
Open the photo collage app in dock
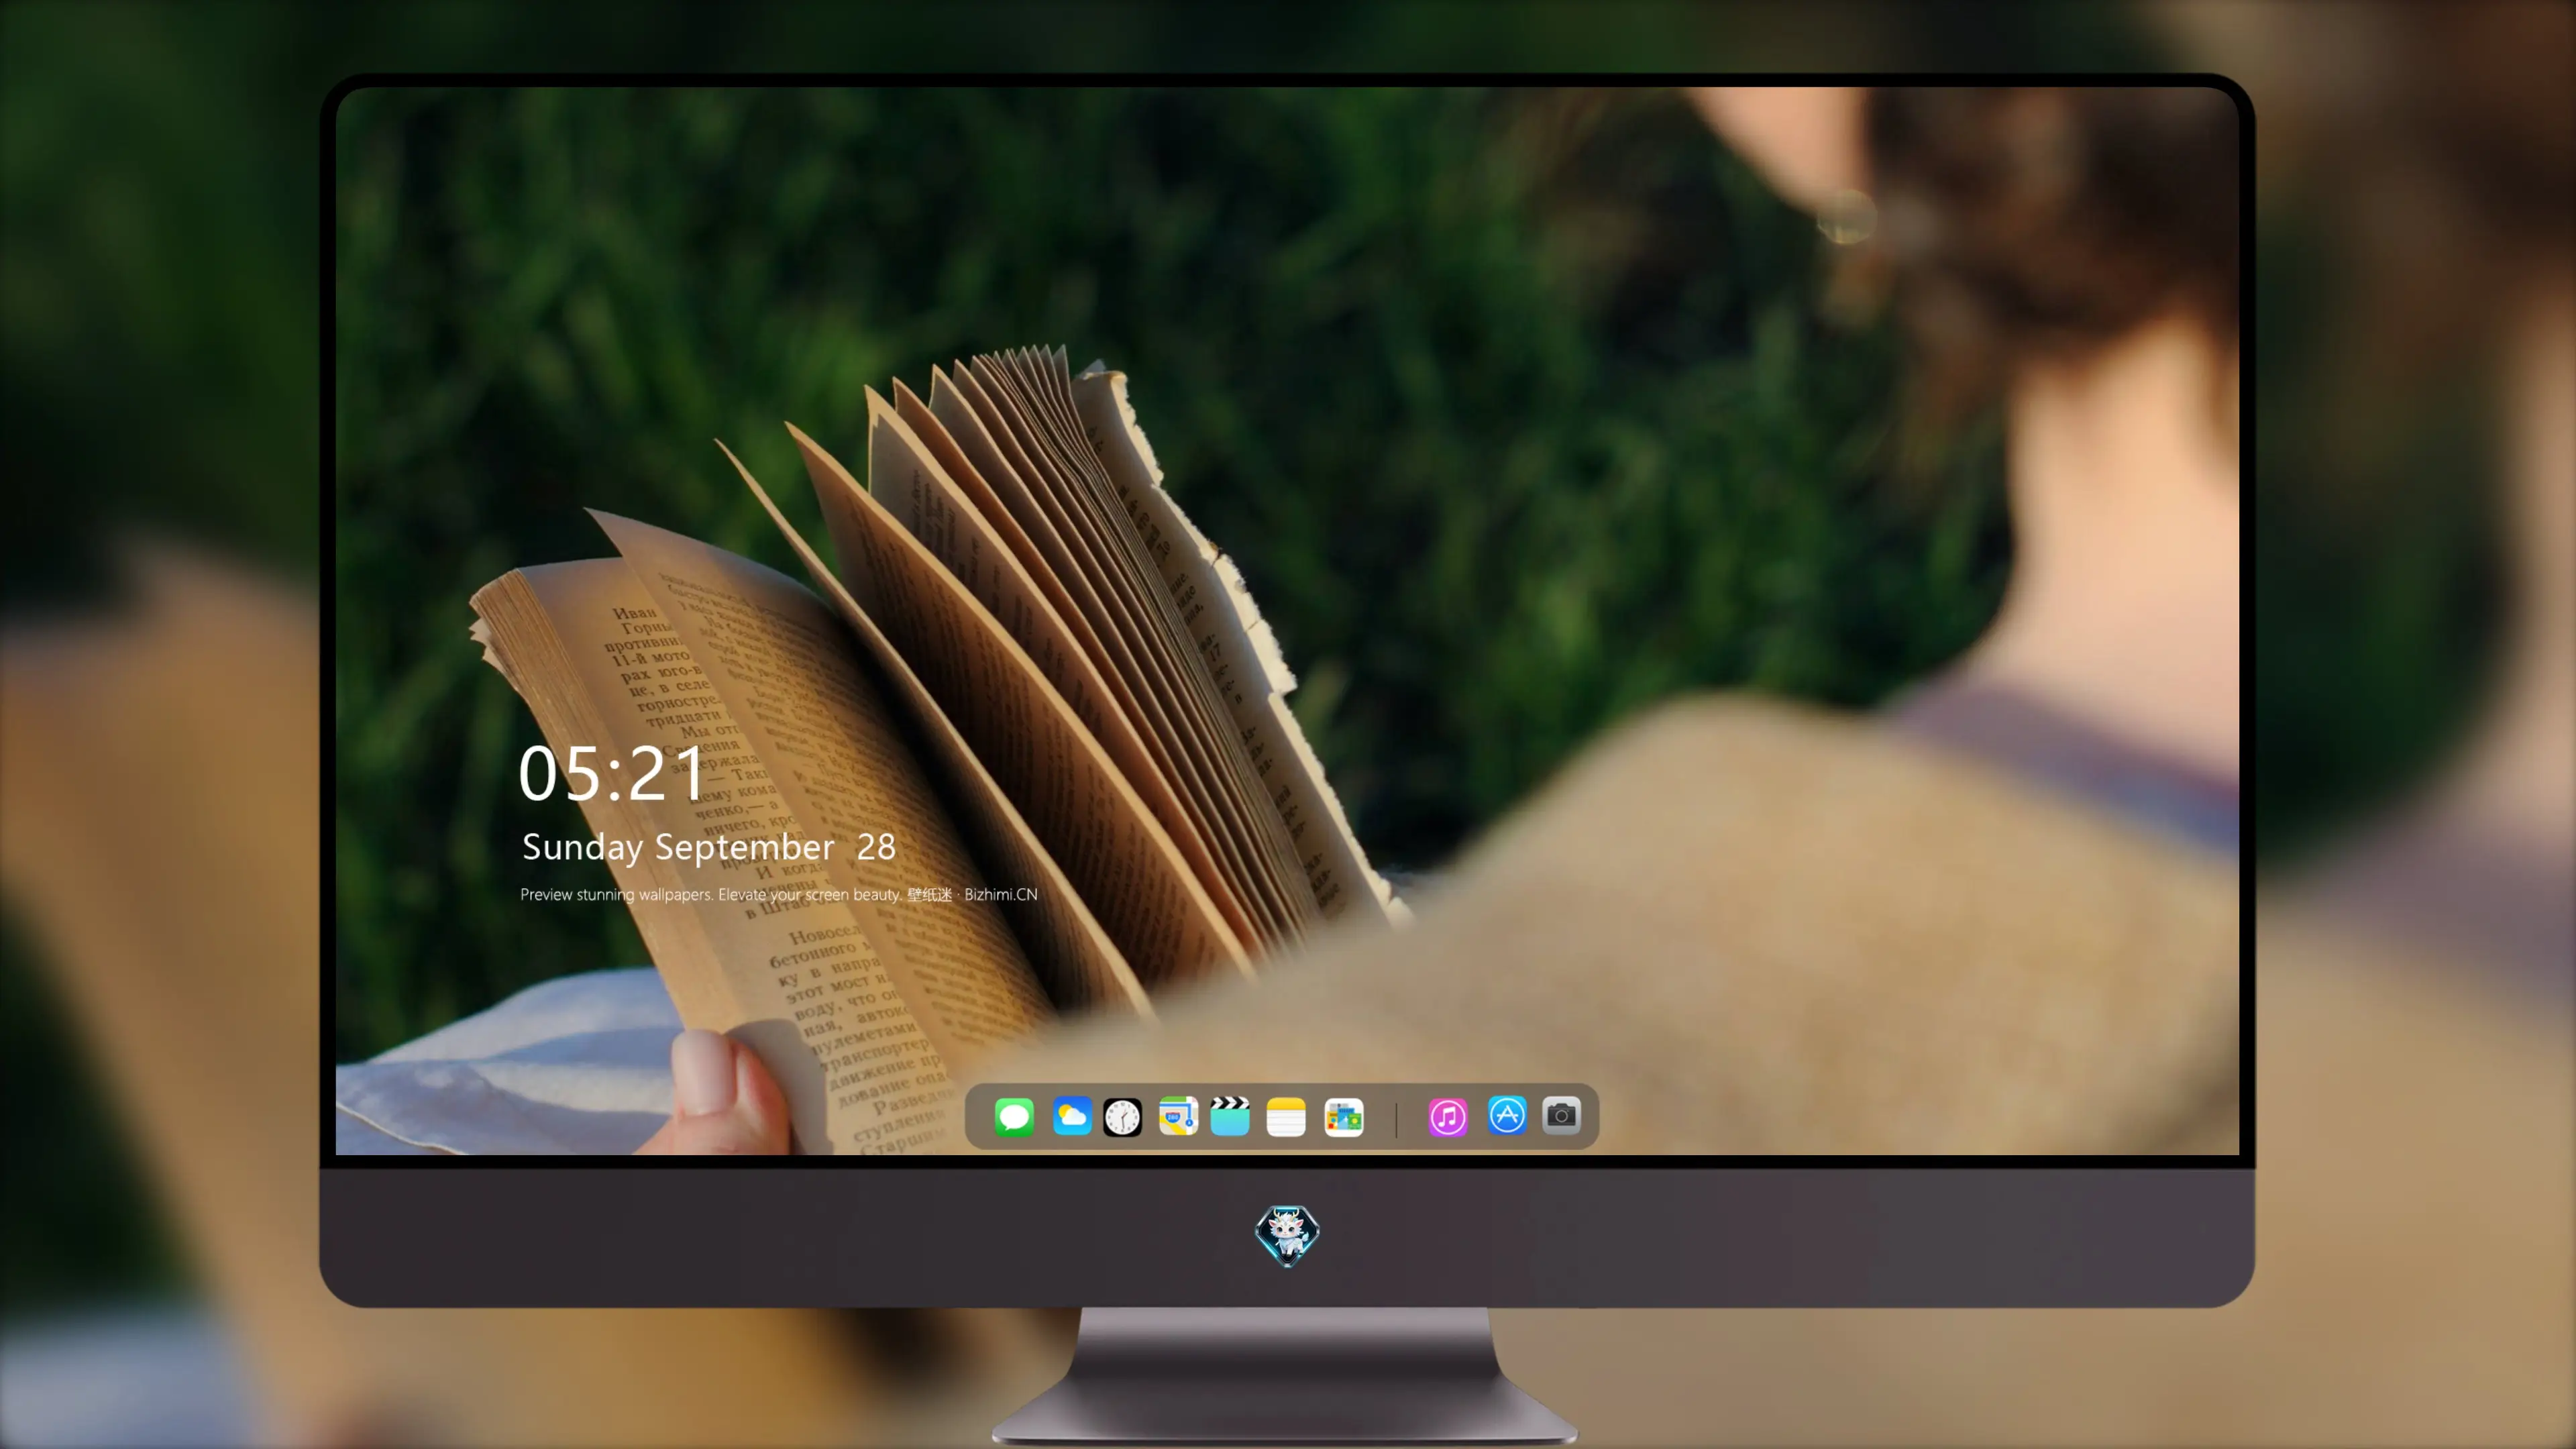[x=1343, y=1117]
